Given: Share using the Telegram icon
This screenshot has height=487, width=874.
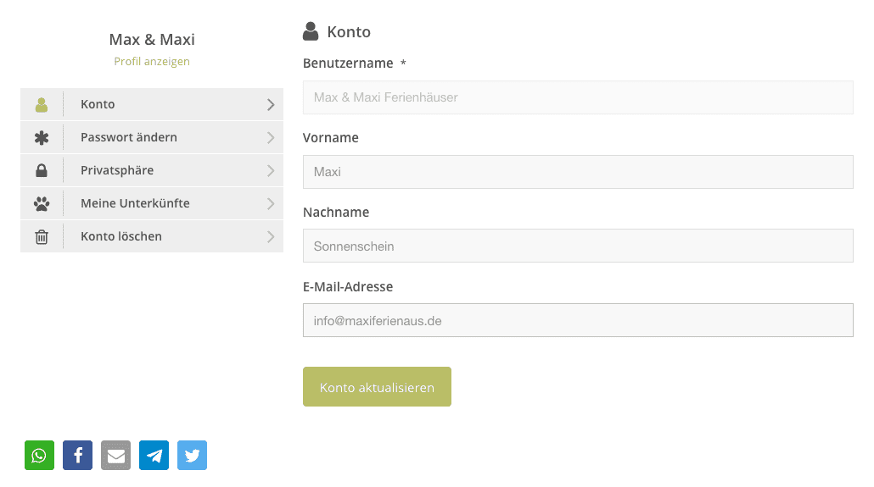Looking at the screenshot, I should (x=154, y=456).
